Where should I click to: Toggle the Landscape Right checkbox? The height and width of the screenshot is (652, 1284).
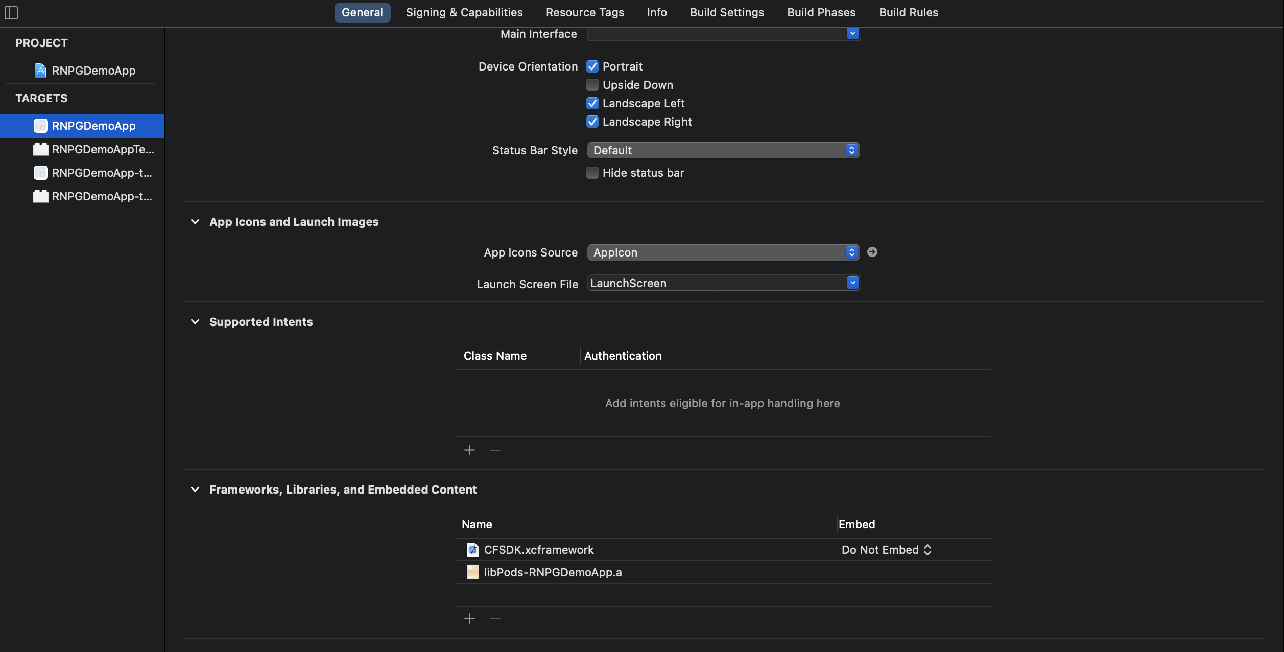(592, 122)
